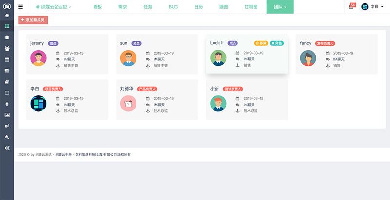Switch to the 需求 tab
The width and height of the screenshot is (390, 200).
click(x=123, y=7)
